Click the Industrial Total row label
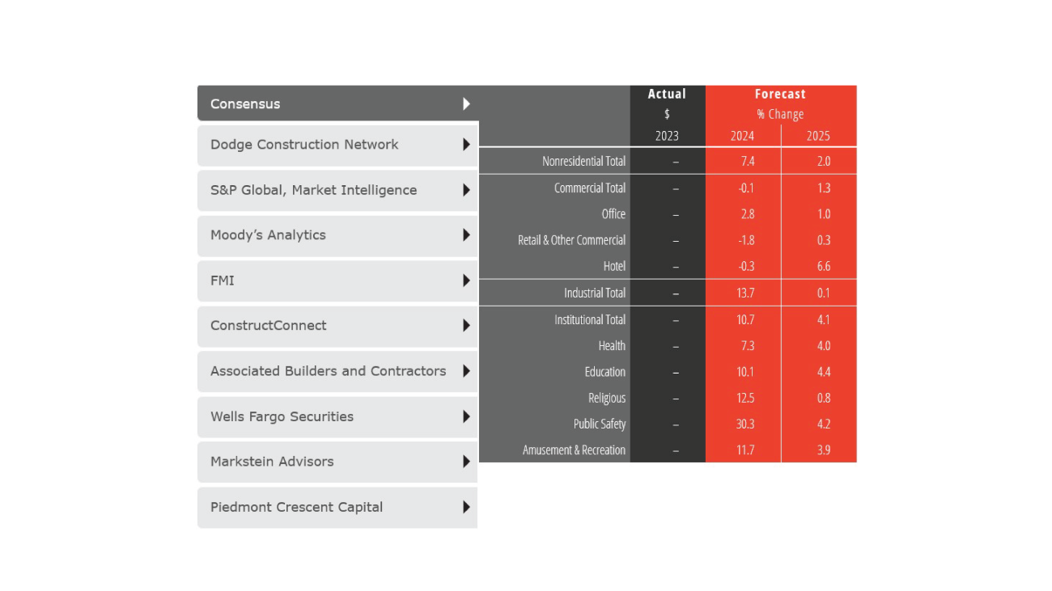 pyautogui.click(x=594, y=293)
